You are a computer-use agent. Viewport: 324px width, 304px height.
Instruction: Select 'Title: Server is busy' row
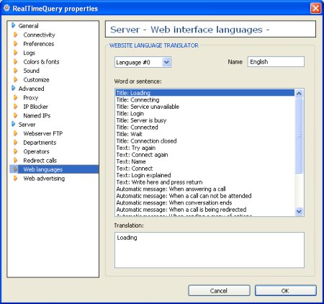[x=205, y=120]
